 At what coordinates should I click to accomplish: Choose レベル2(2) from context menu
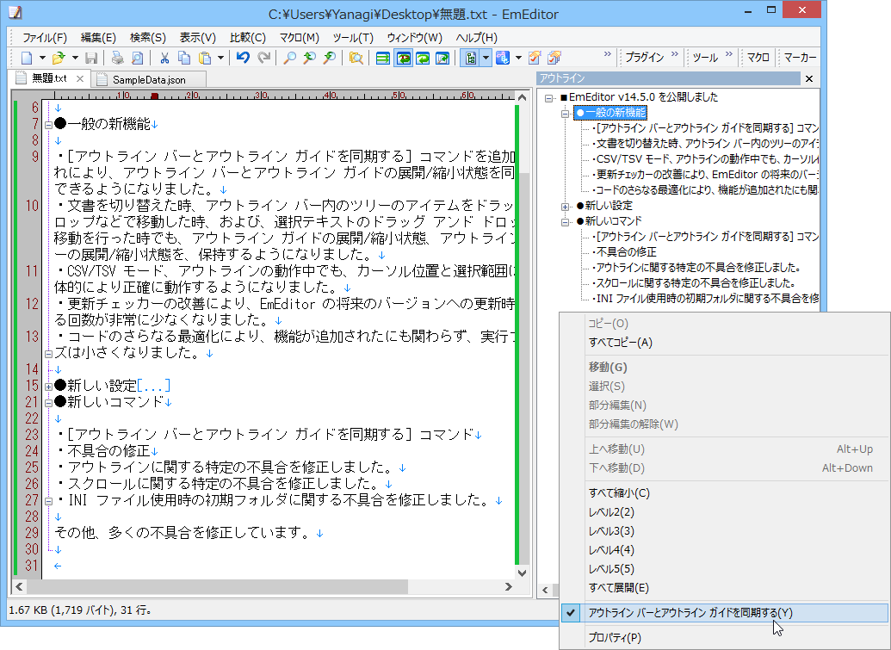725,512
